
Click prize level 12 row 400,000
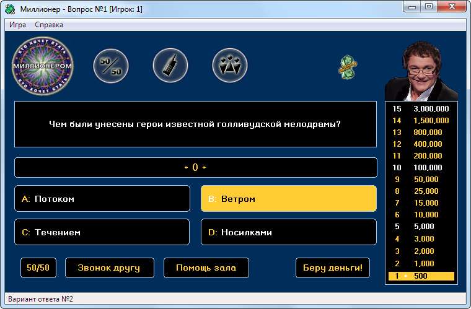(421, 144)
